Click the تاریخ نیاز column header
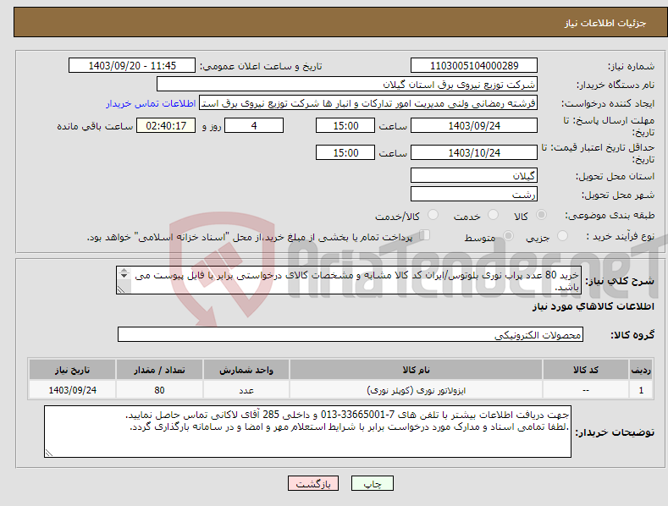The width and height of the screenshot is (668, 506). coord(73,370)
